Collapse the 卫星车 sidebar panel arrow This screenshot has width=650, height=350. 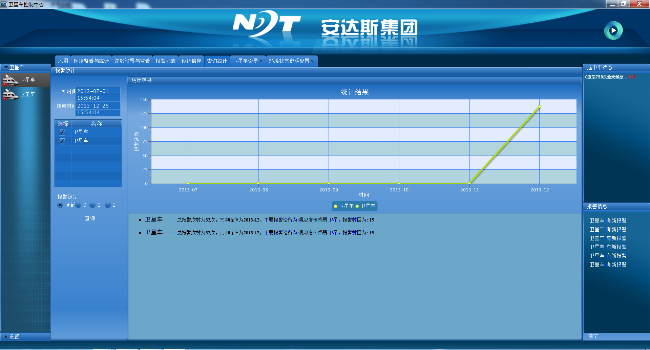click(6, 68)
